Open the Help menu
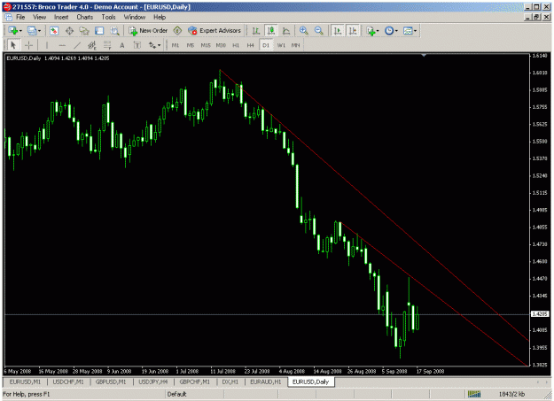The image size is (554, 401). coord(160,17)
